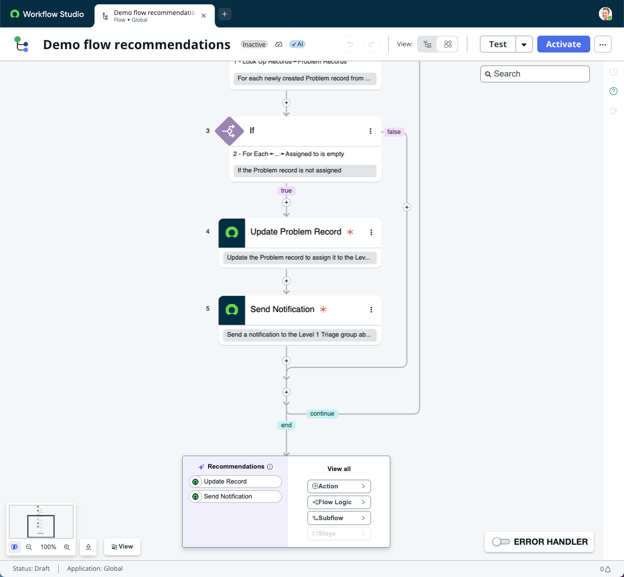The image size is (624, 577).
Task: Add step above the continue label
Action: click(x=286, y=392)
